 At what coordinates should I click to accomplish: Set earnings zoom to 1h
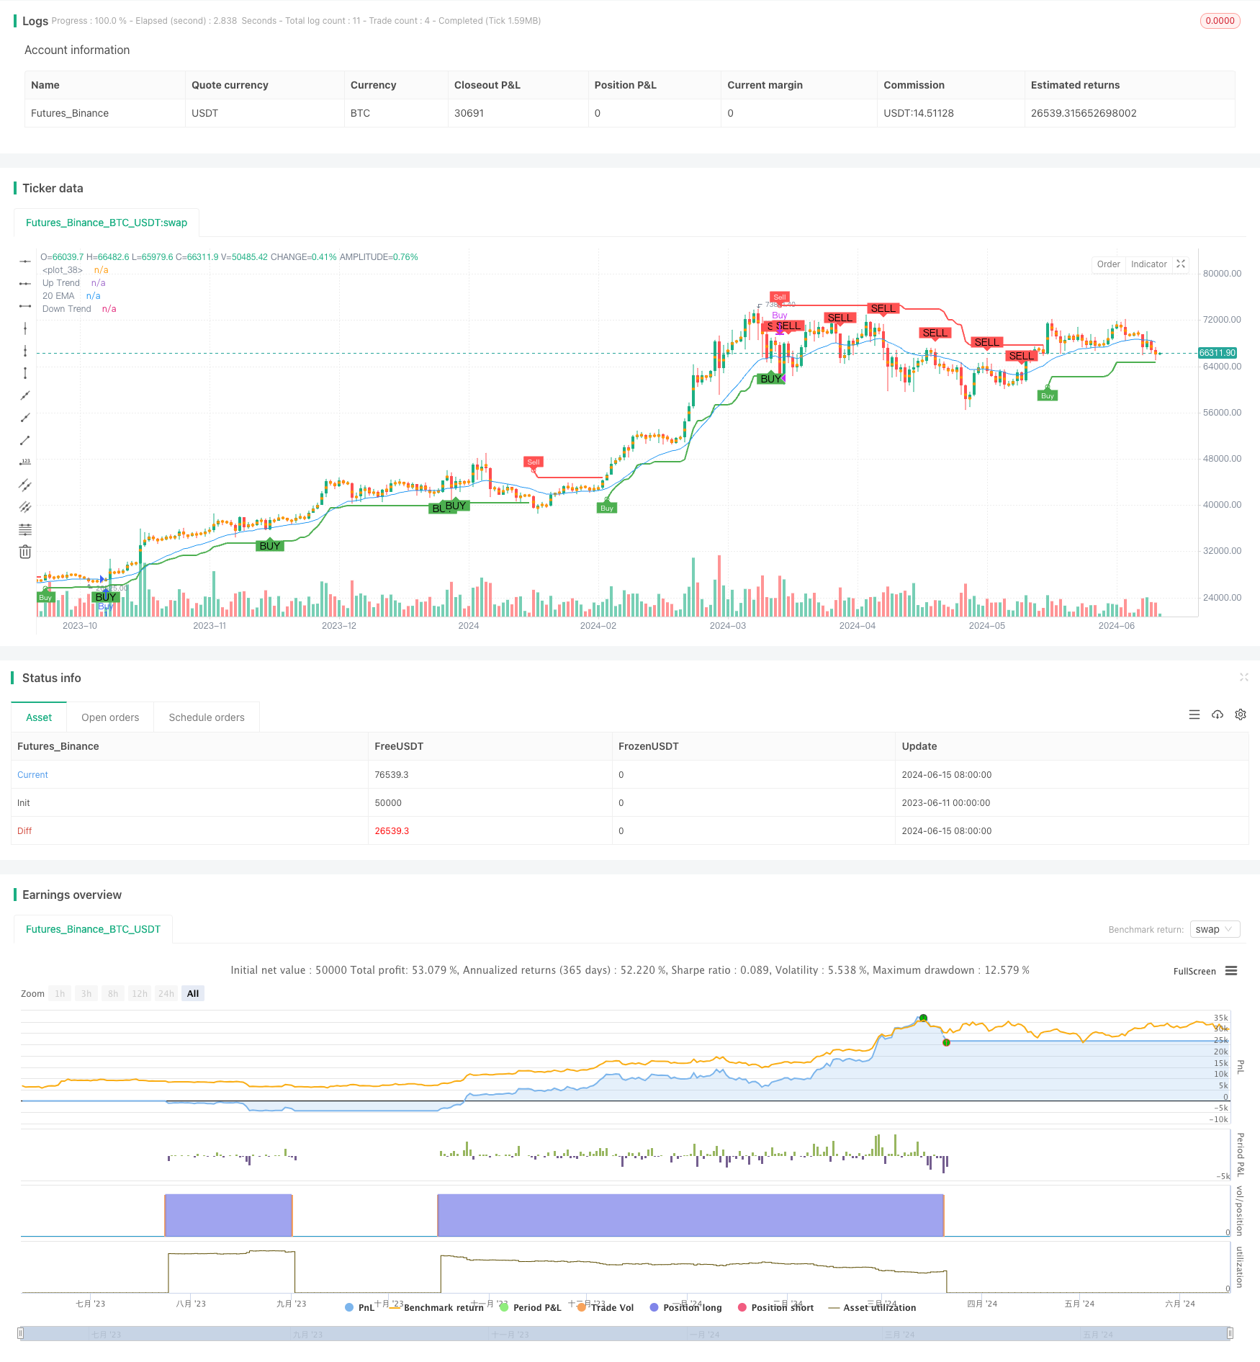tap(60, 993)
